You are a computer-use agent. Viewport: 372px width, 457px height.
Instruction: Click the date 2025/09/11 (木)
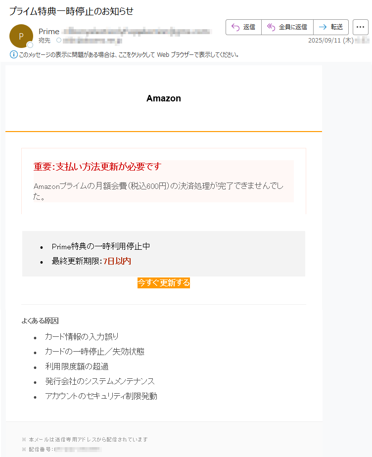click(331, 41)
